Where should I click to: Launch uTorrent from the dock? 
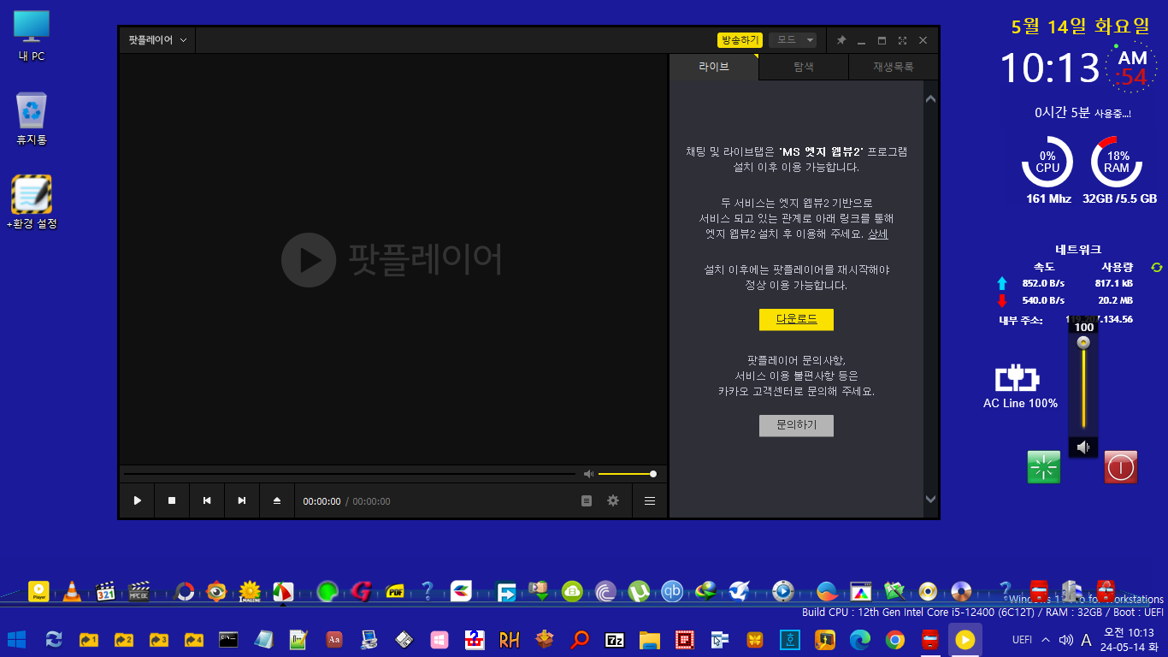(639, 591)
